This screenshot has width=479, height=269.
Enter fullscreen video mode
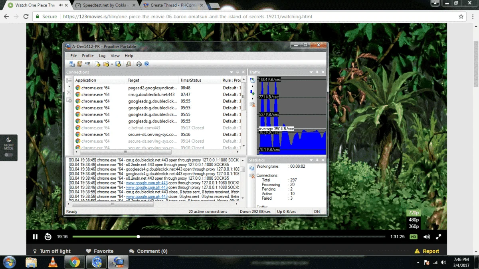(438, 237)
